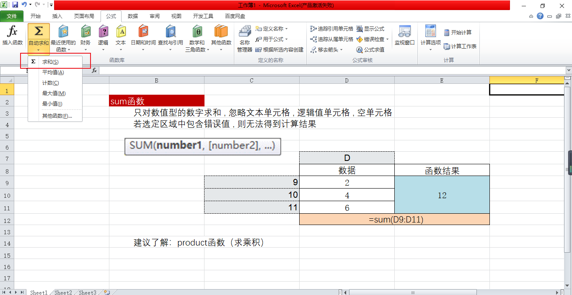Open the Financial (财务) functions icon
Screen dimensions: 572x295
coord(85,32)
